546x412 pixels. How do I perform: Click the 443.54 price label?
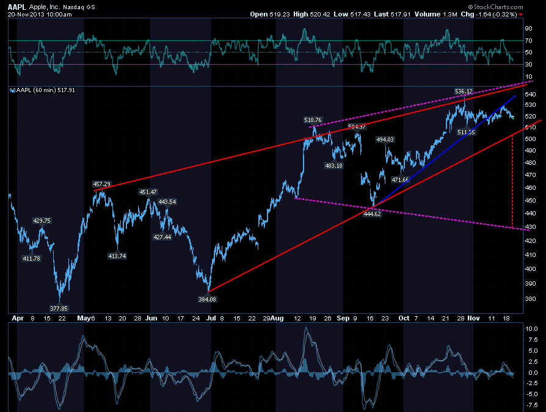pos(167,202)
